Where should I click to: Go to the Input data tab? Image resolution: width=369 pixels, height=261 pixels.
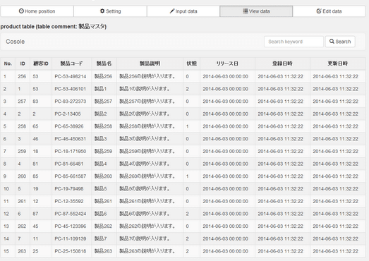click(183, 11)
